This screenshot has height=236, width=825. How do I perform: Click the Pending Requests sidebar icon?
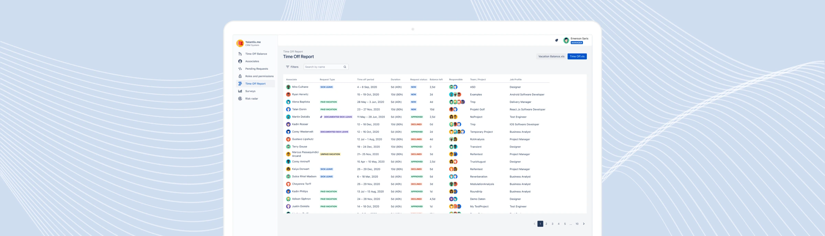point(240,69)
